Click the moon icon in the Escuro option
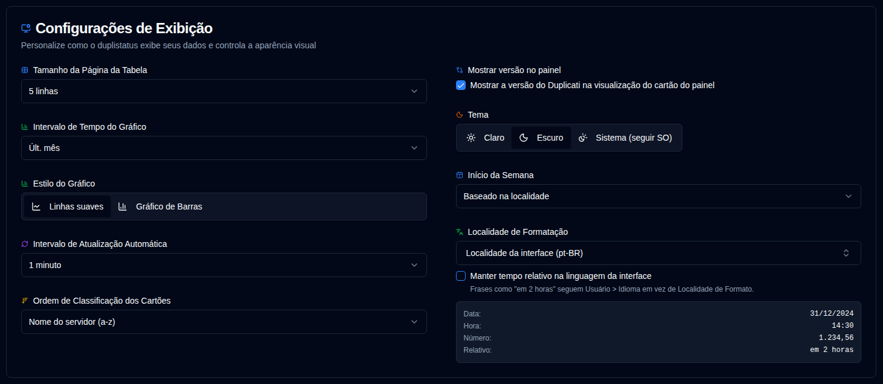This screenshot has height=384, width=883. (524, 138)
